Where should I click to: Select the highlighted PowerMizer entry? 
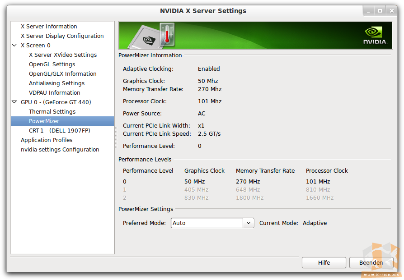[x=62, y=121]
